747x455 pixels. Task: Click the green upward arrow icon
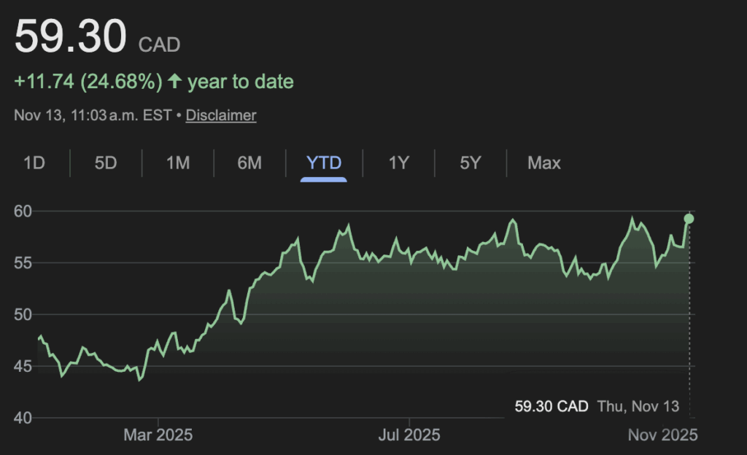pos(174,82)
